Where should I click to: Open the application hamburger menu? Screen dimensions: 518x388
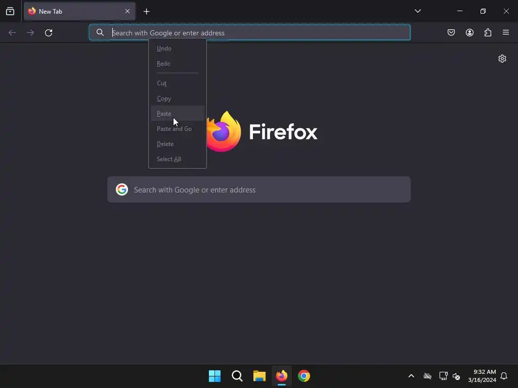(x=506, y=32)
